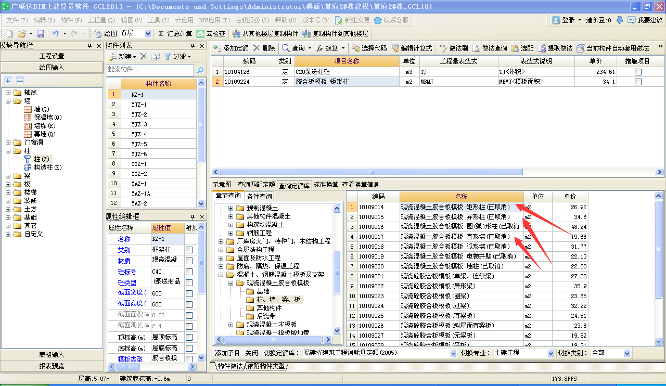Toggle 措施项目 checkbox for row 10109224
Screen dimensions: 666x386
pyautogui.click(x=638, y=82)
